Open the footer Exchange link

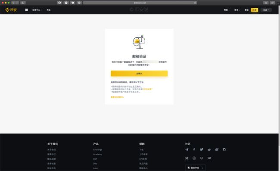tap(98, 150)
